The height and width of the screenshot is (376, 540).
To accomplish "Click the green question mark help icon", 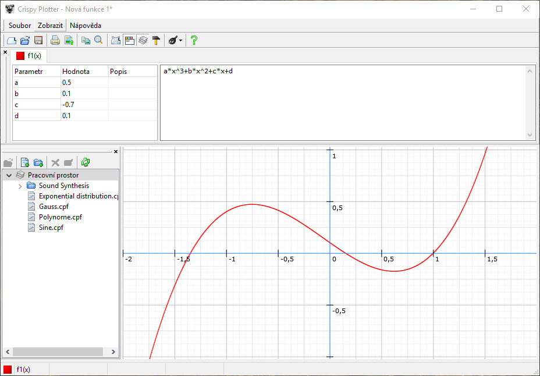I will [194, 40].
